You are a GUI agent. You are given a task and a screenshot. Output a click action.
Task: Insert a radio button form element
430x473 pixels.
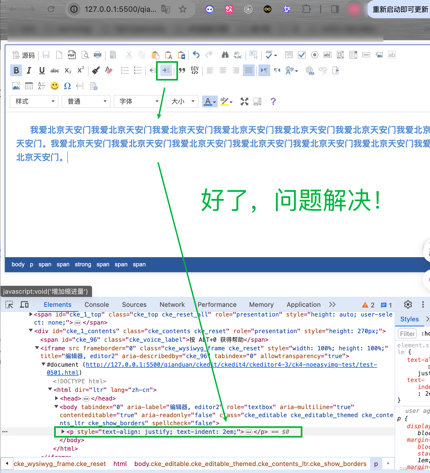(x=315, y=55)
